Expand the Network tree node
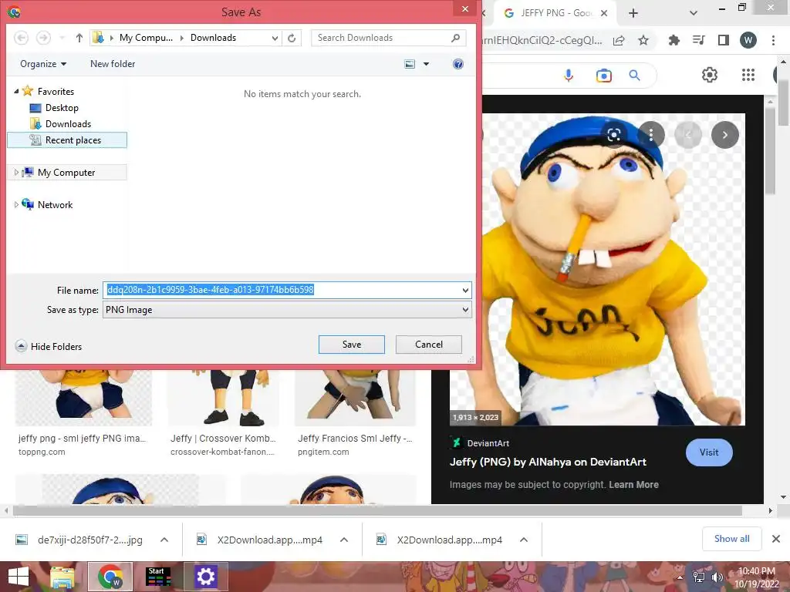Viewport: 790px width, 592px height. coord(16,204)
